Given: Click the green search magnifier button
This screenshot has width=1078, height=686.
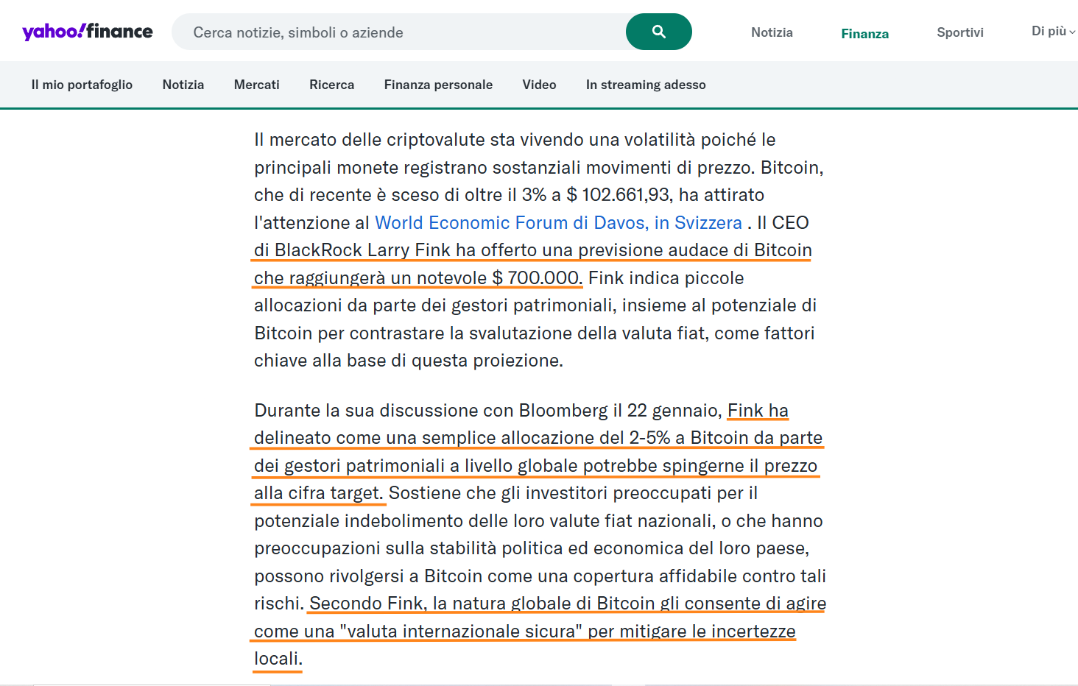Looking at the screenshot, I should coord(658,32).
